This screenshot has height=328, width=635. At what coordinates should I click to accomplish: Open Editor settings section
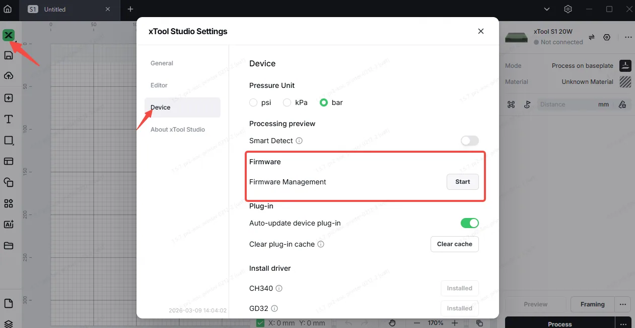coord(182,85)
